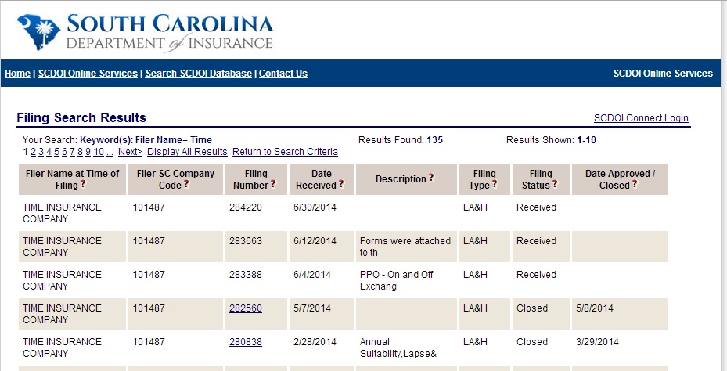Screen dimensions: 727x371
Task: Click help icon beside Filer Name column
Action: 83,184
